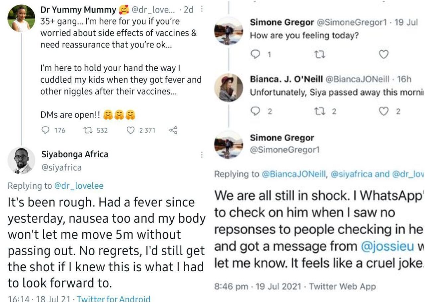
Task: Open Bianca J. O'Neill's profile avatar
Action: tap(228, 87)
